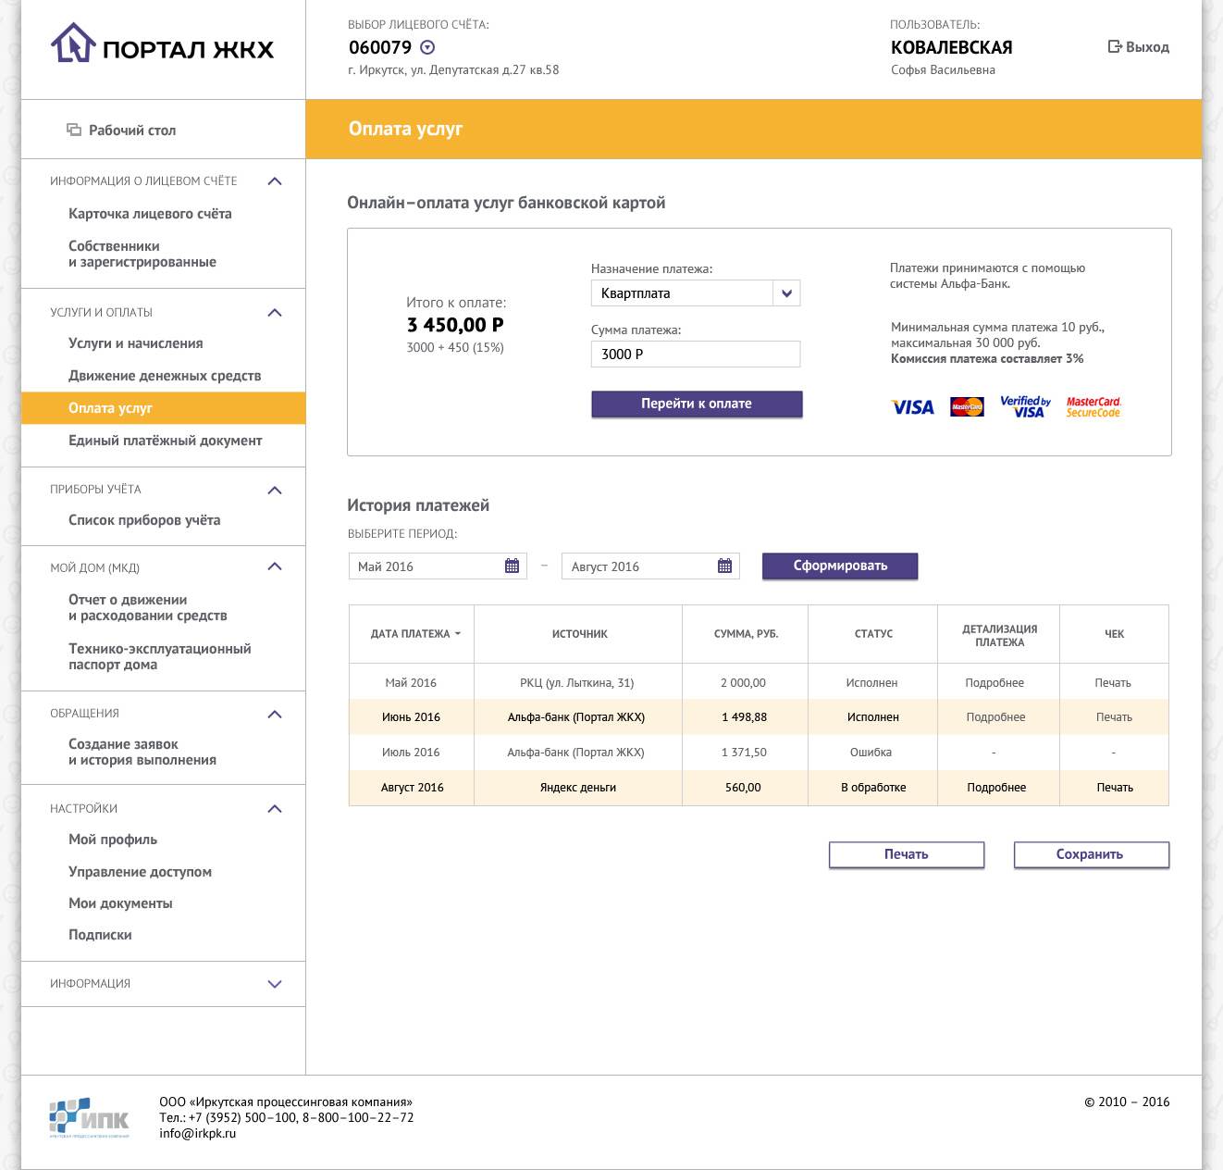Click the Рабочий стол desktop icon
The width and height of the screenshot is (1223, 1170).
[x=74, y=130]
